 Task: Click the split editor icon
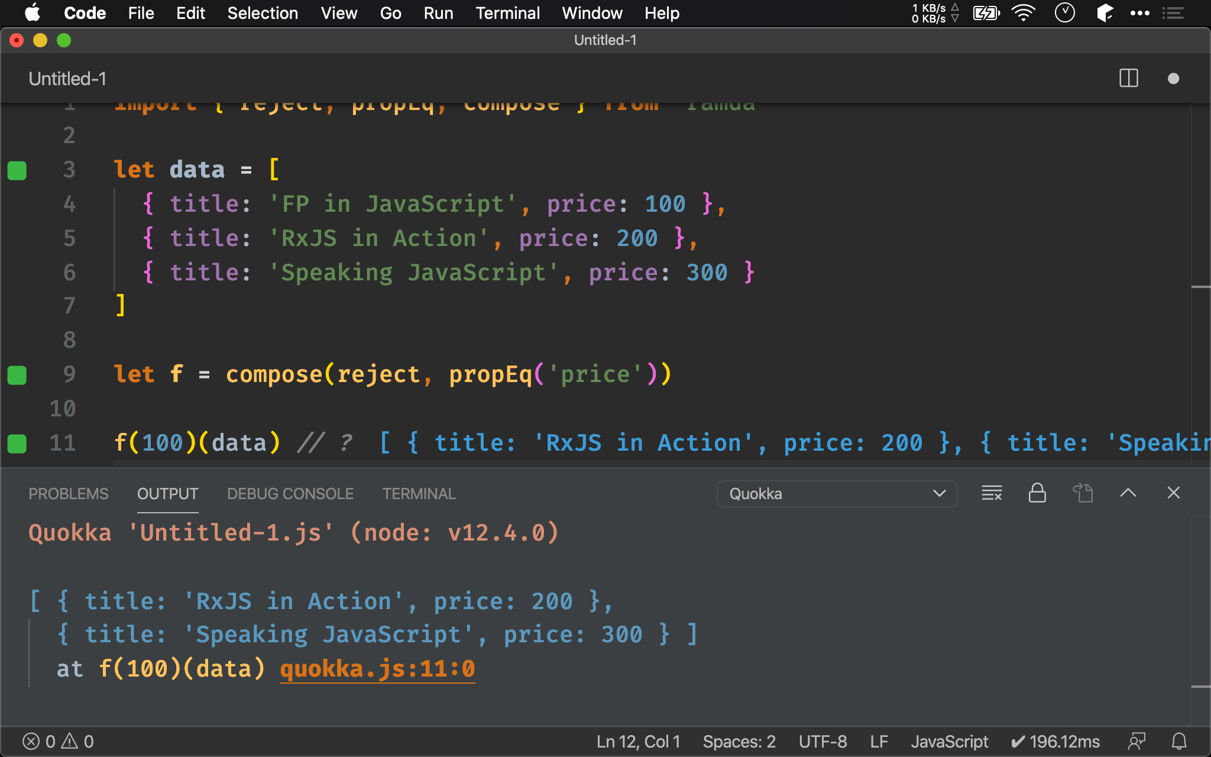[x=1128, y=79]
